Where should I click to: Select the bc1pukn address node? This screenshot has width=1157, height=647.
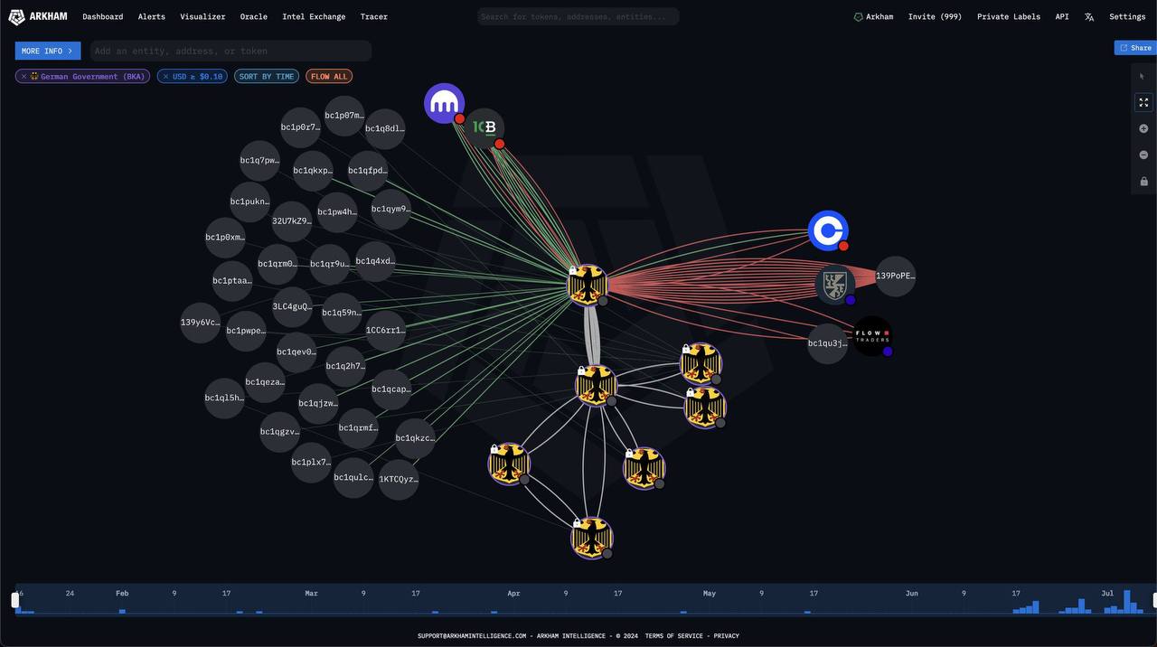(x=249, y=202)
